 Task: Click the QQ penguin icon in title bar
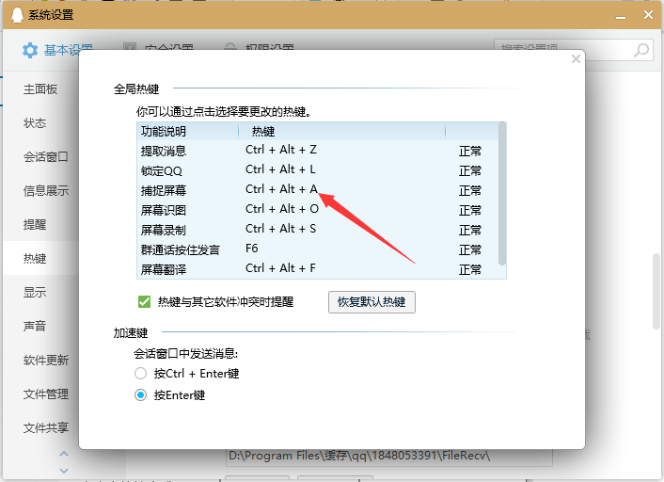(17, 15)
